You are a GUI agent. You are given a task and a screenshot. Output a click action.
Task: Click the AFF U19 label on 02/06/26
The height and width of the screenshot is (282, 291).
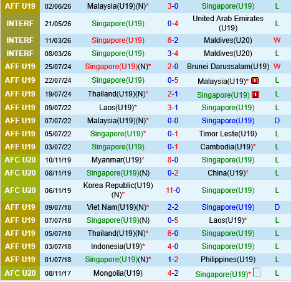(x=20, y=6)
